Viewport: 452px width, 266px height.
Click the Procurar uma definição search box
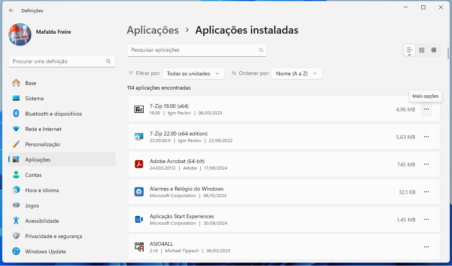coord(62,61)
